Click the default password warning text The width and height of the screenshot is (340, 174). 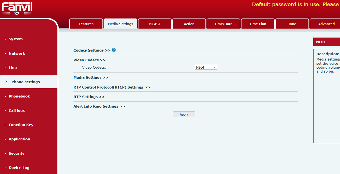pos(296,4)
